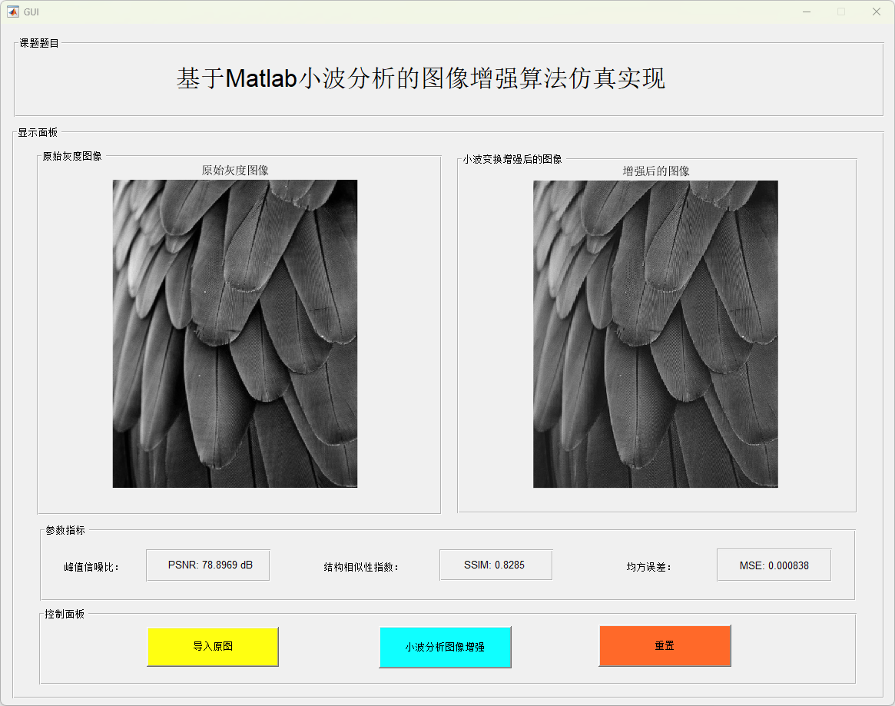This screenshot has width=895, height=706.
Task: Click the enhanced feather image on right
Action: [x=655, y=334]
